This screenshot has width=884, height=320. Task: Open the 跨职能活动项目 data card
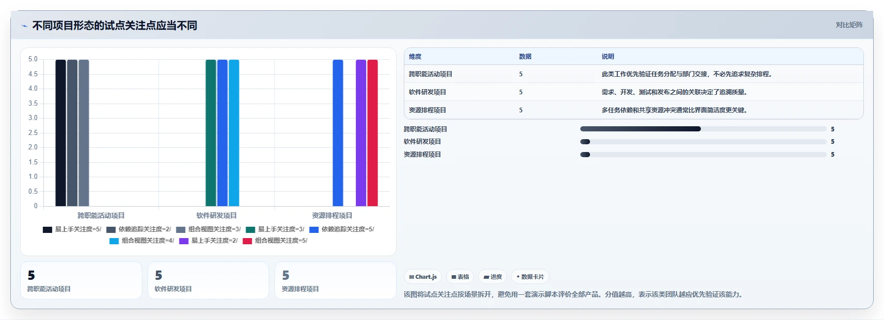click(x=81, y=280)
